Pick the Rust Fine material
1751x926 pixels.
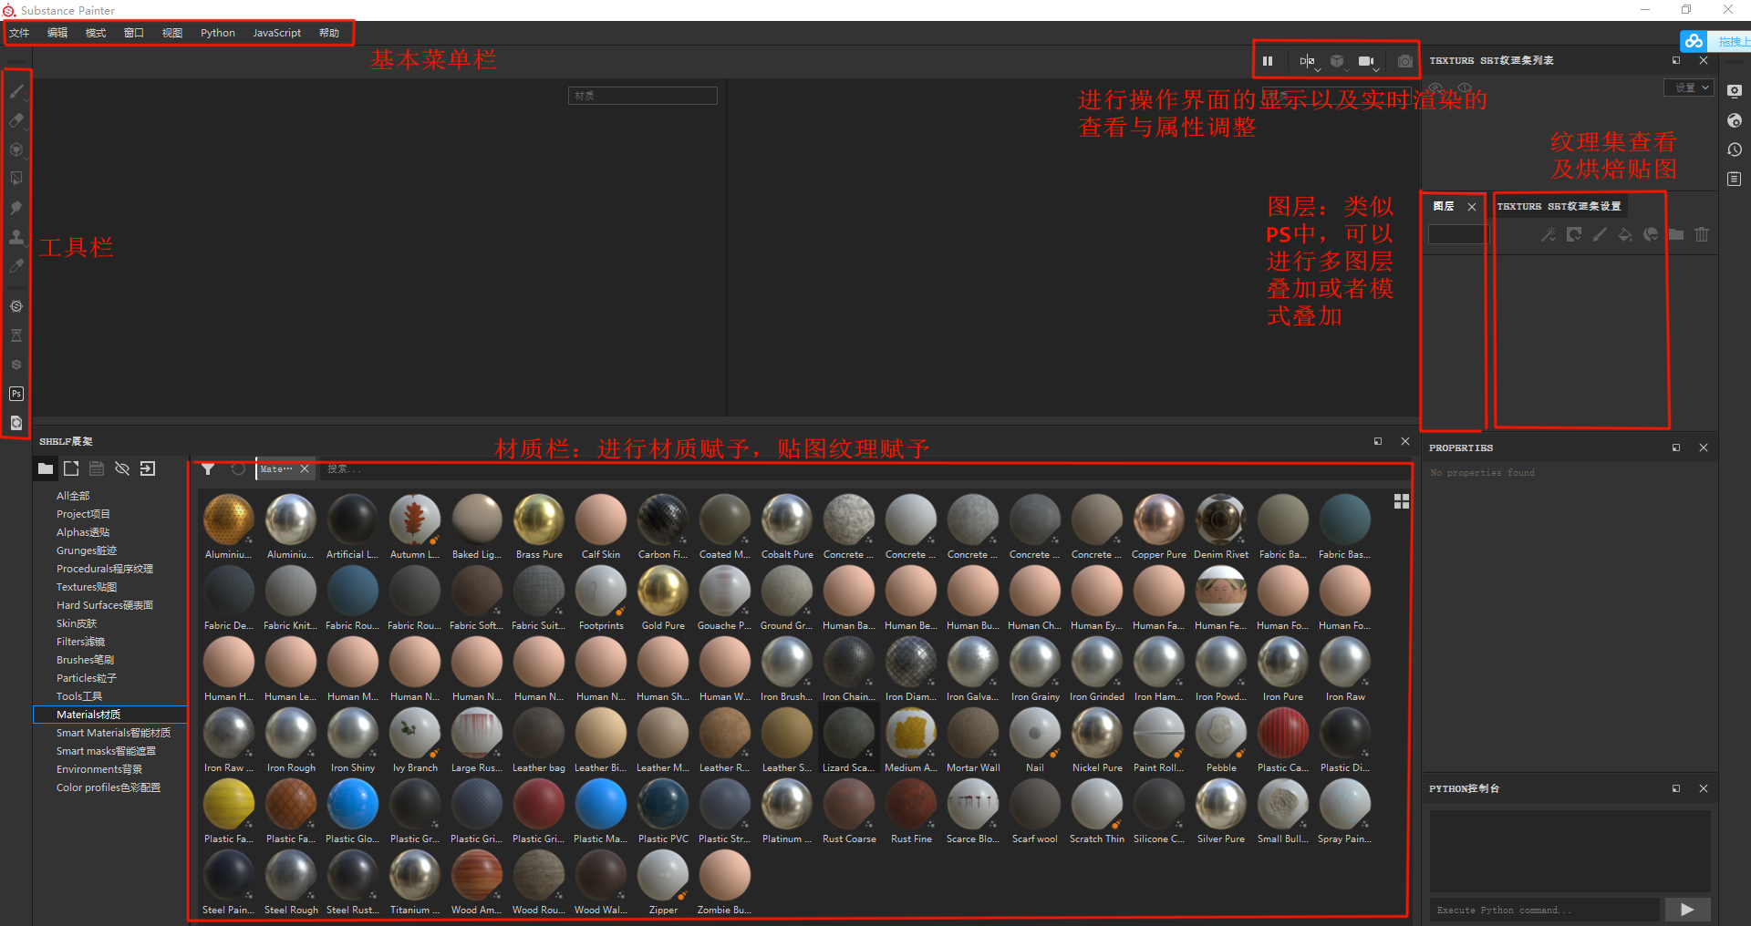[911, 806]
